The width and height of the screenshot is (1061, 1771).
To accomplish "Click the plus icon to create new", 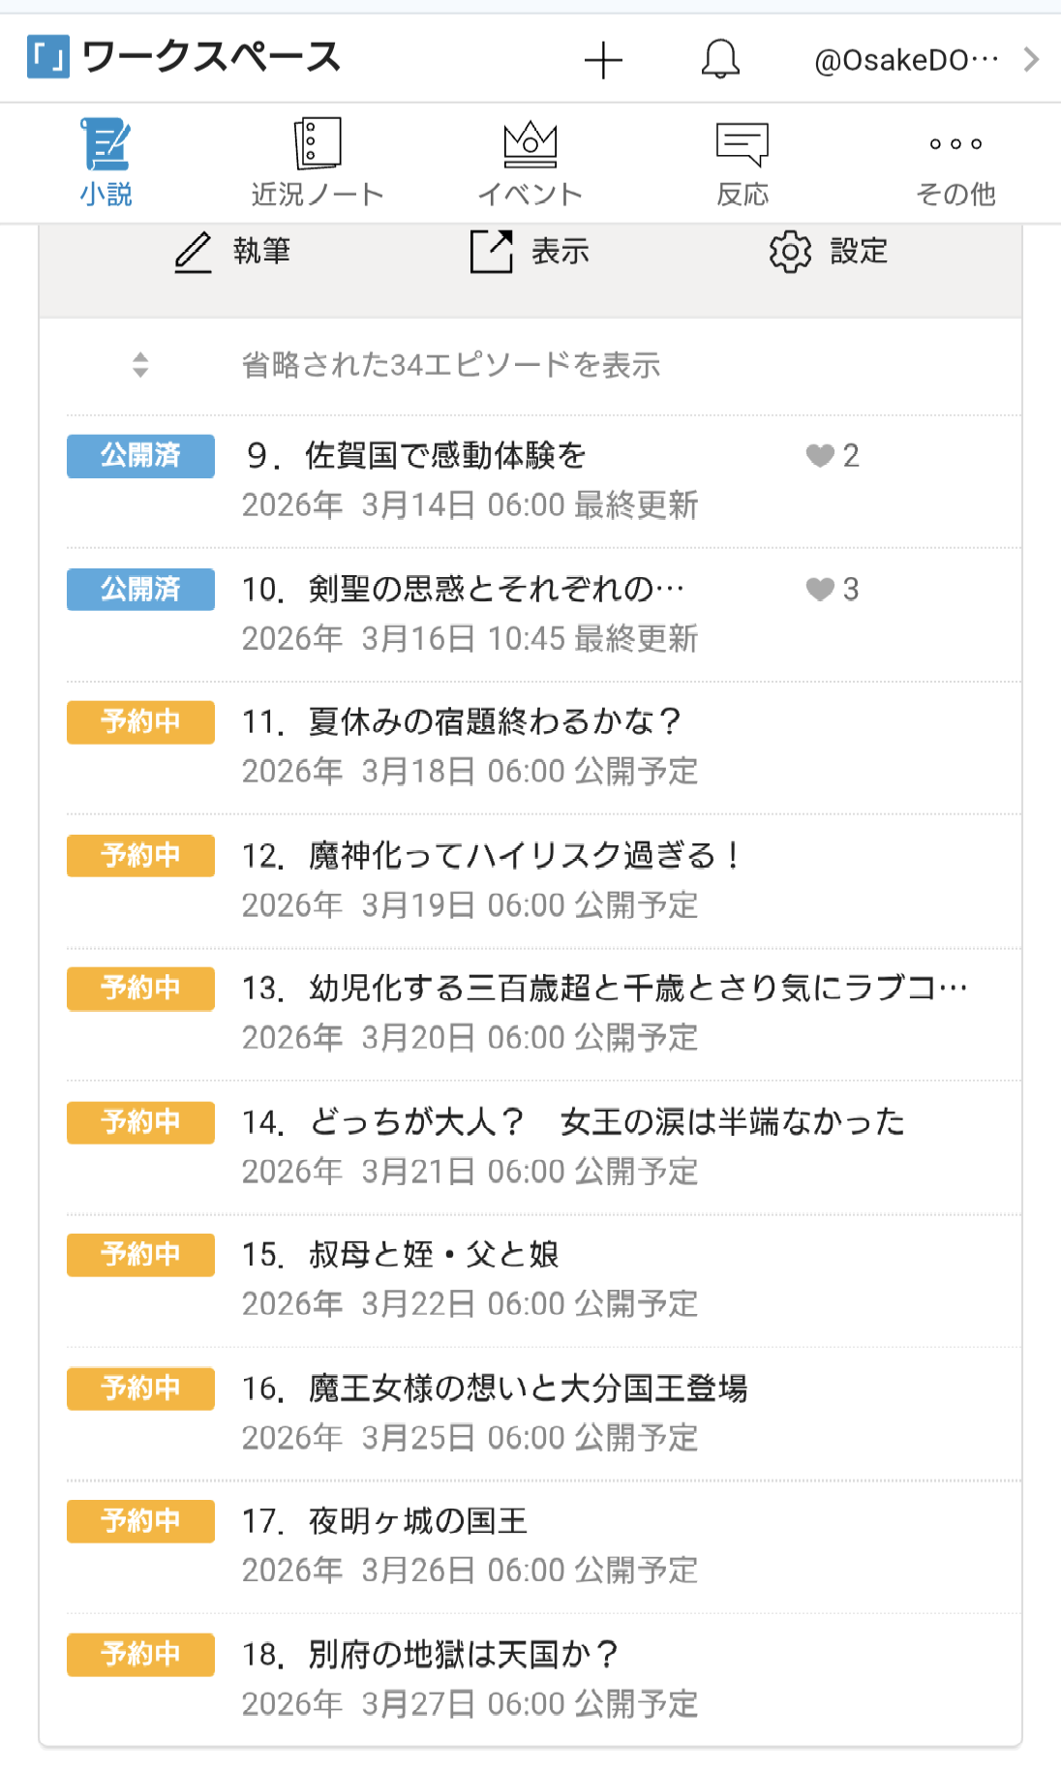I will coord(603,60).
